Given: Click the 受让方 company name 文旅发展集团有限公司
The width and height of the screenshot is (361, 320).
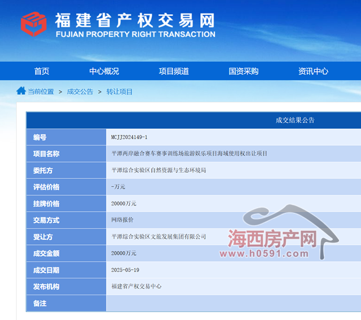Looking at the screenshot, I should 159,236.
